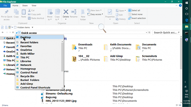The width and height of the screenshot is (191, 107).
Task: Click in the Search Quick access field
Action: click(x=166, y=32)
